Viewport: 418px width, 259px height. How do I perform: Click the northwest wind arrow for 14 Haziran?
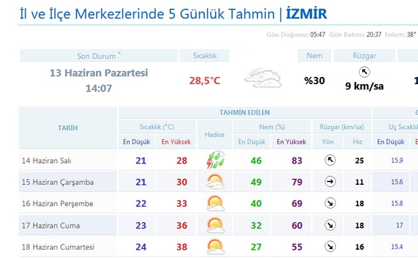coord(330,160)
